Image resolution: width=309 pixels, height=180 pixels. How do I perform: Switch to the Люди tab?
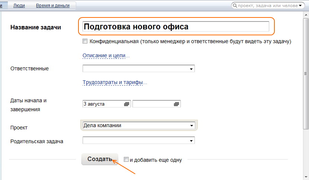[x=19, y=6]
